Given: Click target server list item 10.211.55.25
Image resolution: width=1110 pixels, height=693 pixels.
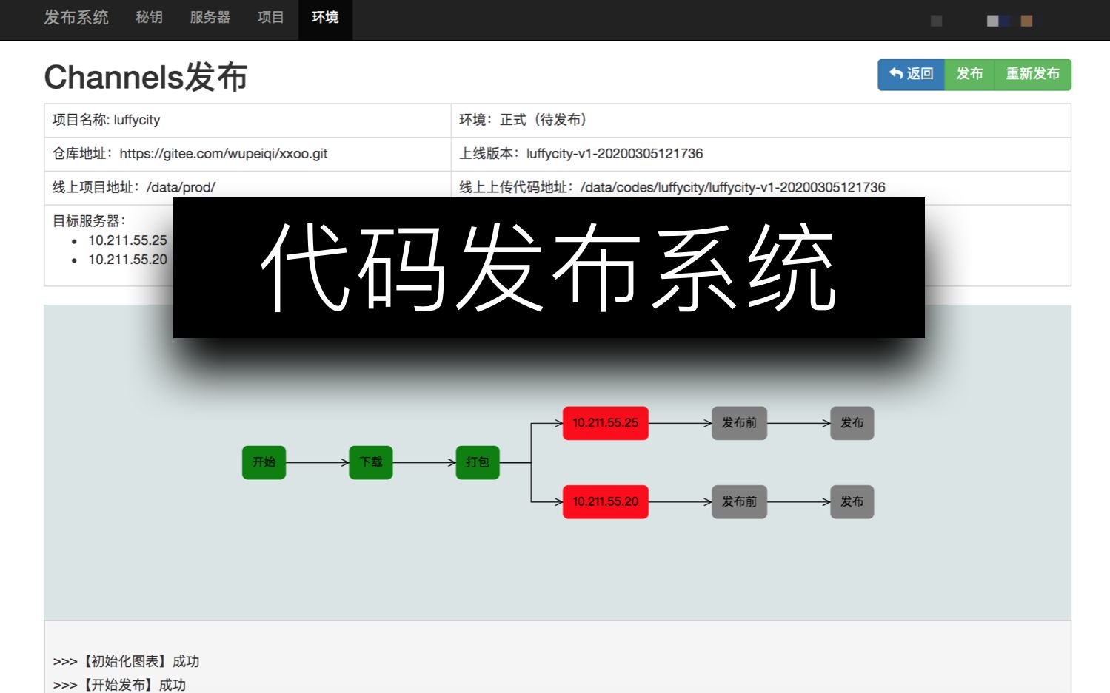Looking at the screenshot, I should (127, 240).
